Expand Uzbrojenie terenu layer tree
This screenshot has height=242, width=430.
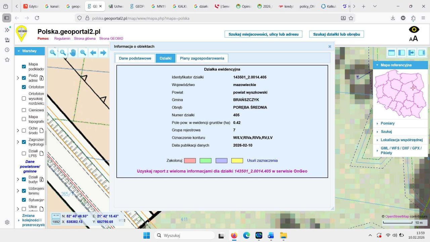pos(18,191)
